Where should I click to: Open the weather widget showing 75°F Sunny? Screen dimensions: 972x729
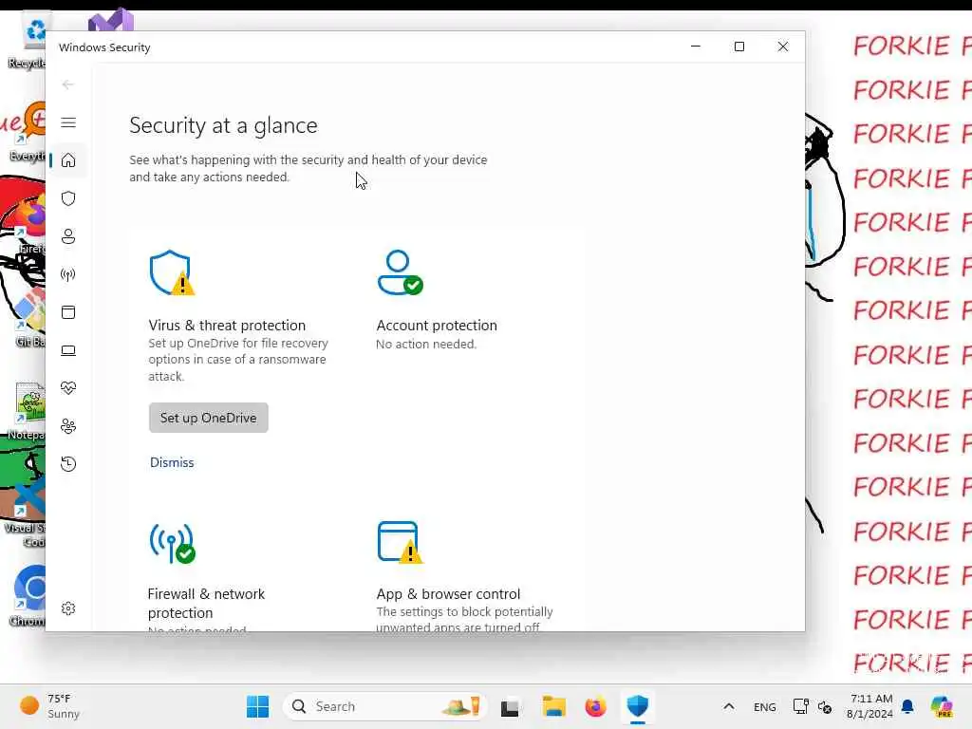tap(50, 706)
